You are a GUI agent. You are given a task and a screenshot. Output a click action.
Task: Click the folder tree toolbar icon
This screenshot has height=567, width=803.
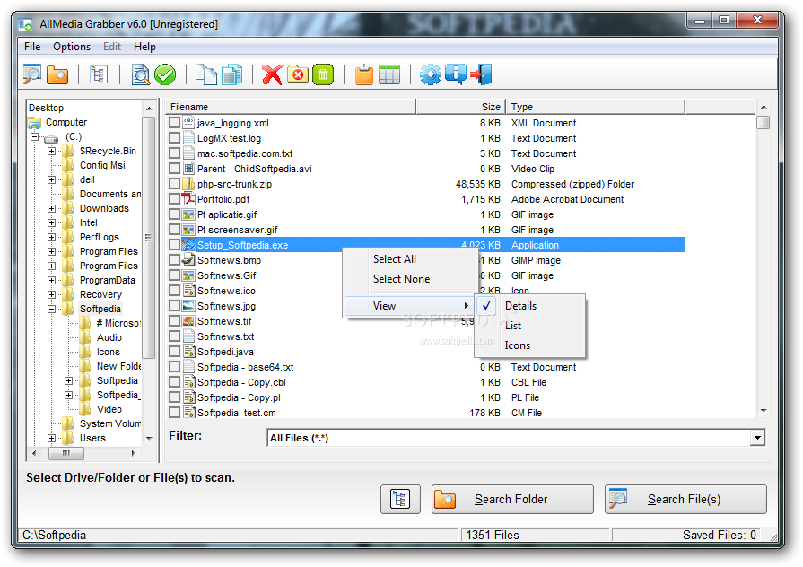click(x=99, y=74)
